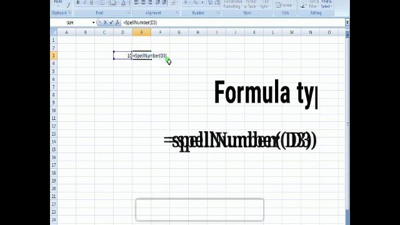
Task: Click the Decrease Indent icon
Action: point(158,2)
